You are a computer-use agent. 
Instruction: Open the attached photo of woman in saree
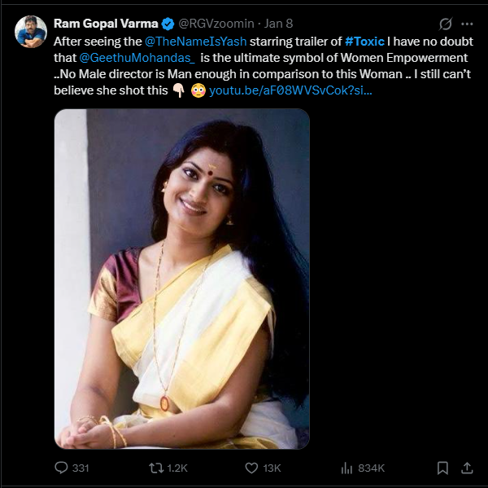(x=181, y=279)
